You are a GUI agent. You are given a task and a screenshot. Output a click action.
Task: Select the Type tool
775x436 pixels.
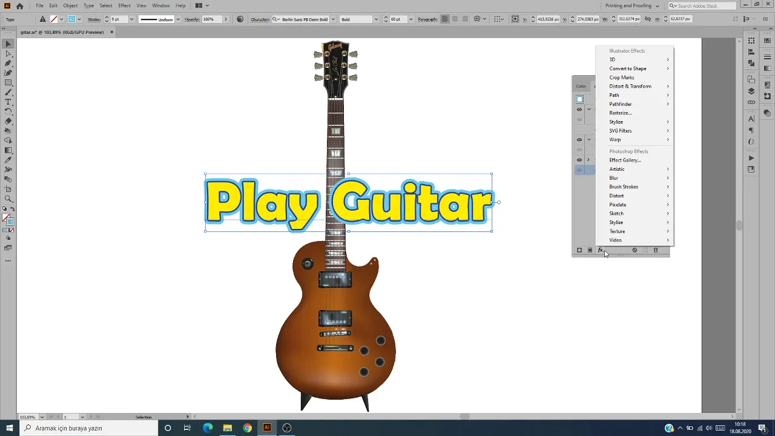pos(8,102)
